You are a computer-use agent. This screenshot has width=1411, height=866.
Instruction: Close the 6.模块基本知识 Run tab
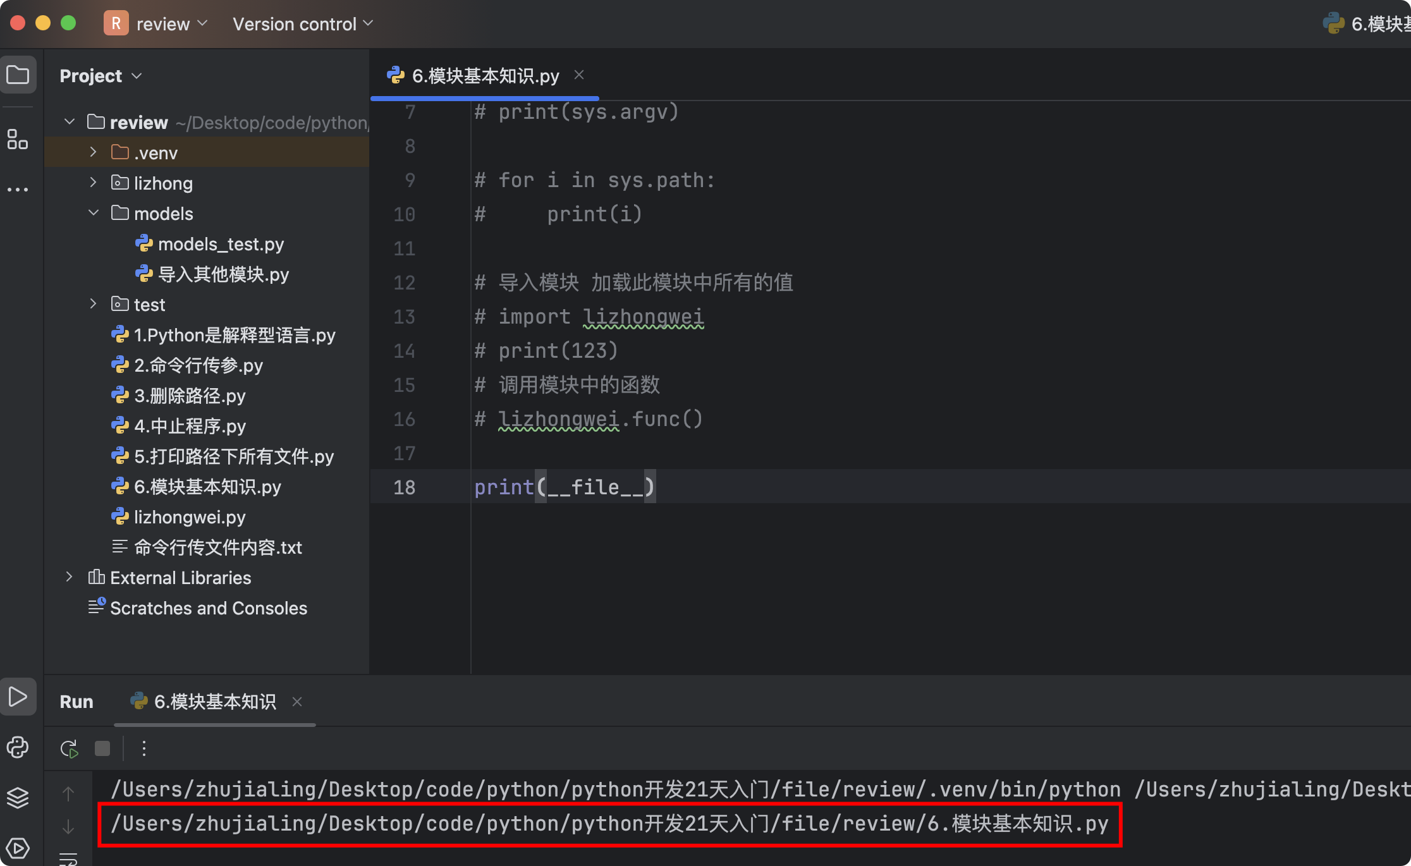click(297, 702)
